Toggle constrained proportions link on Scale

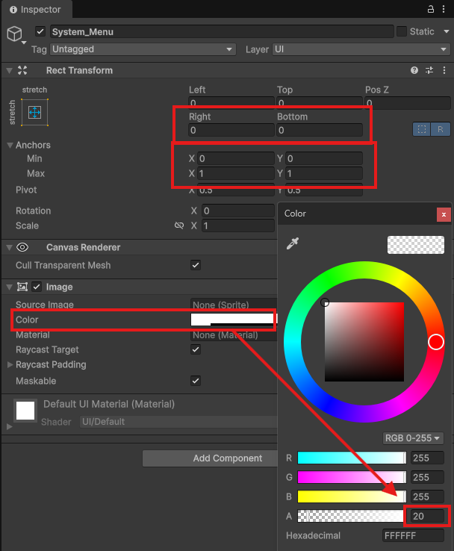(x=178, y=225)
